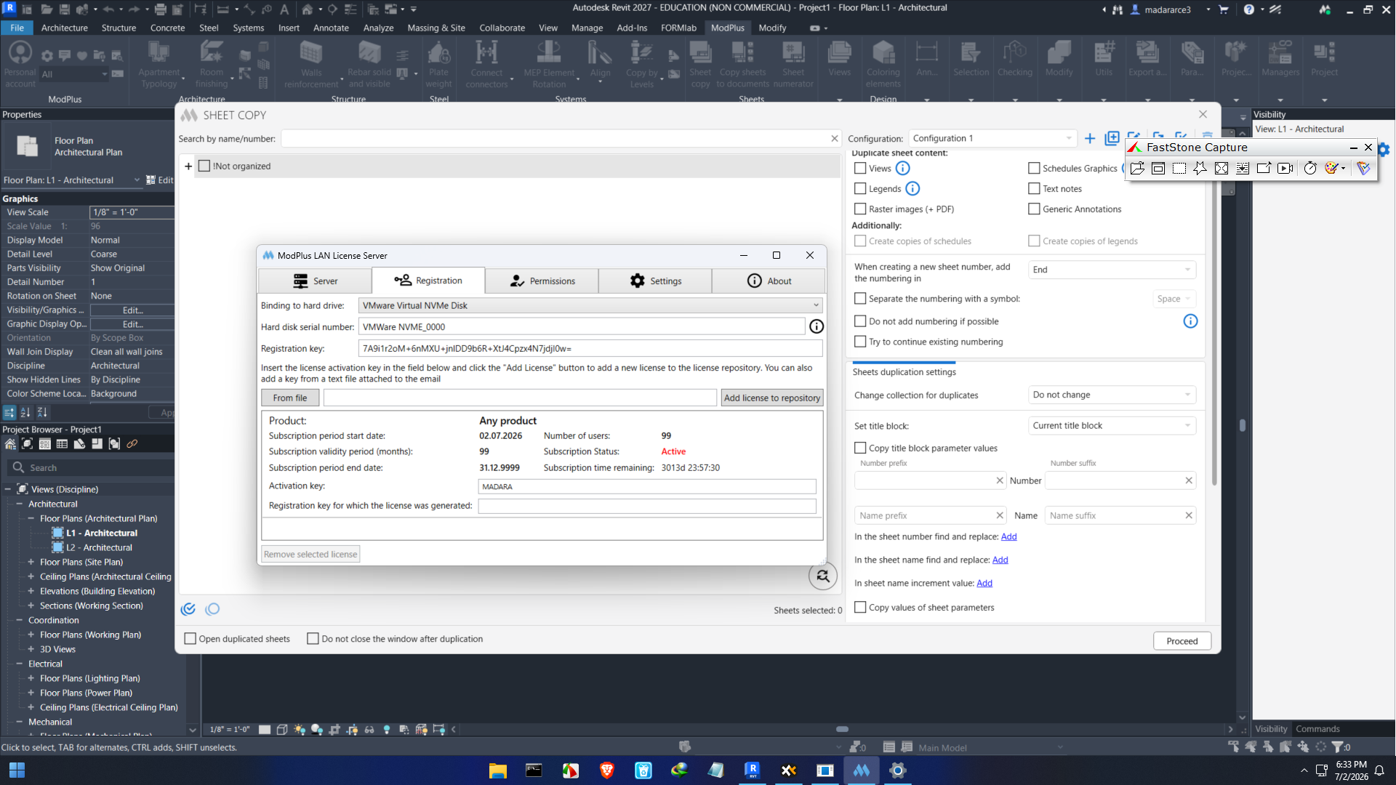
Task: Click Name prefix input field
Action: click(930, 516)
